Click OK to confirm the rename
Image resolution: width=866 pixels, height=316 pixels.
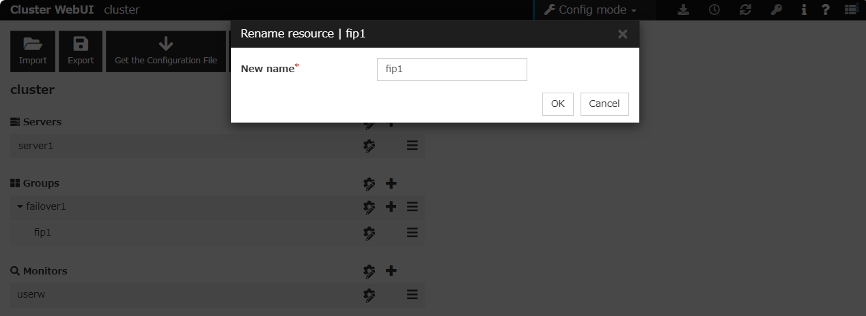click(557, 104)
